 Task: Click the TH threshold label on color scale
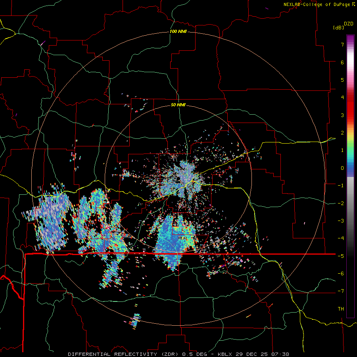point(341,309)
